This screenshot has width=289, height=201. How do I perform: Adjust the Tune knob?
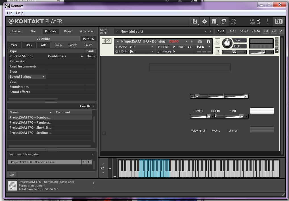pos(227,43)
